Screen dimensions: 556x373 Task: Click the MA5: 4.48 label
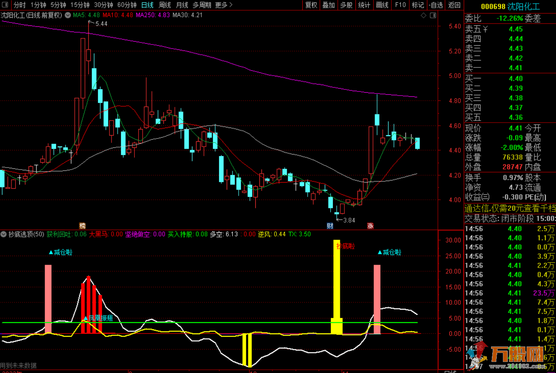click(x=86, y=15)
